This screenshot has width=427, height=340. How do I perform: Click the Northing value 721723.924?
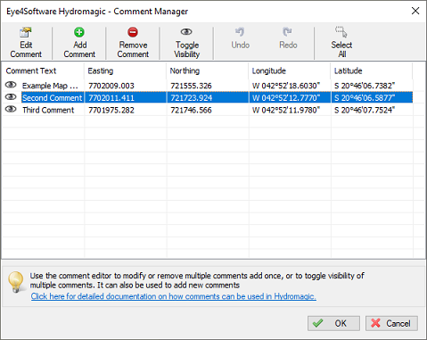(x=191, y=98)
